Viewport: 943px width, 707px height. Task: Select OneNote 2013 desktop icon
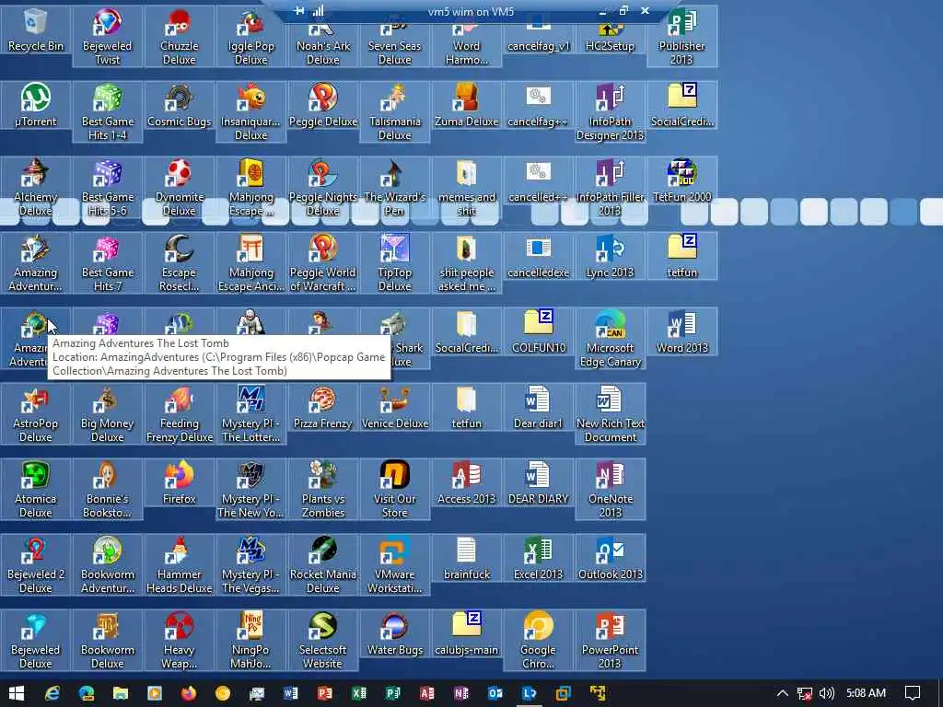pos(610,490)
